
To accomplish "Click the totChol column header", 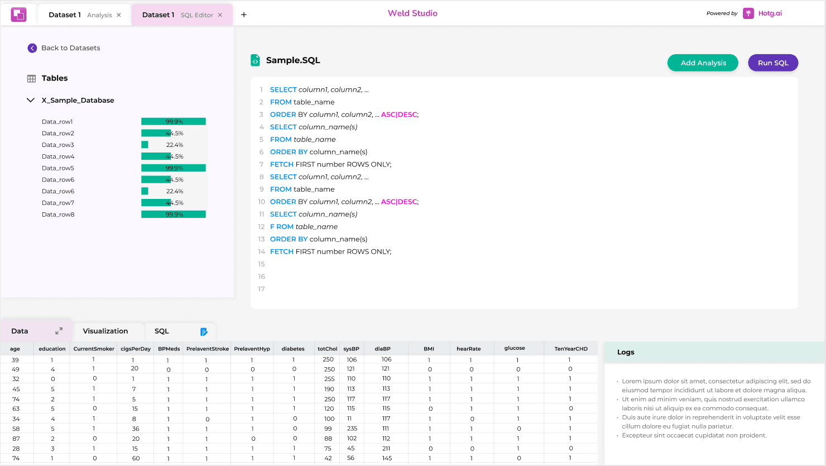I will point(328,349).
